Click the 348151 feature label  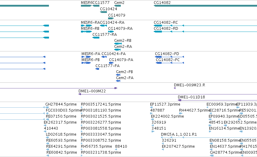[x=159, y=128]
